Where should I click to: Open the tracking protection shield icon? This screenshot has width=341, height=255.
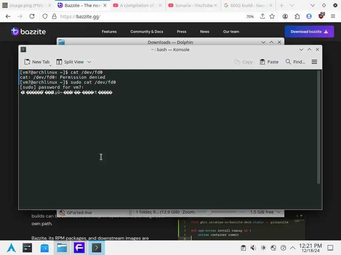(x=45, y=17)
